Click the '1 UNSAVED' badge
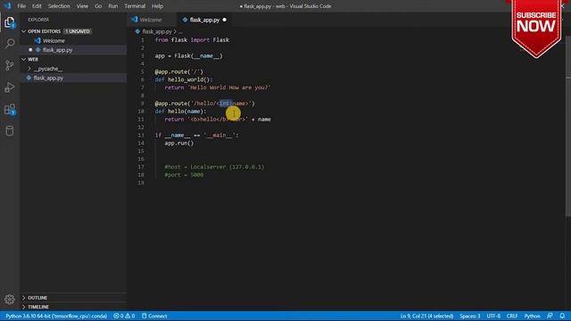 tap(78, 31)
